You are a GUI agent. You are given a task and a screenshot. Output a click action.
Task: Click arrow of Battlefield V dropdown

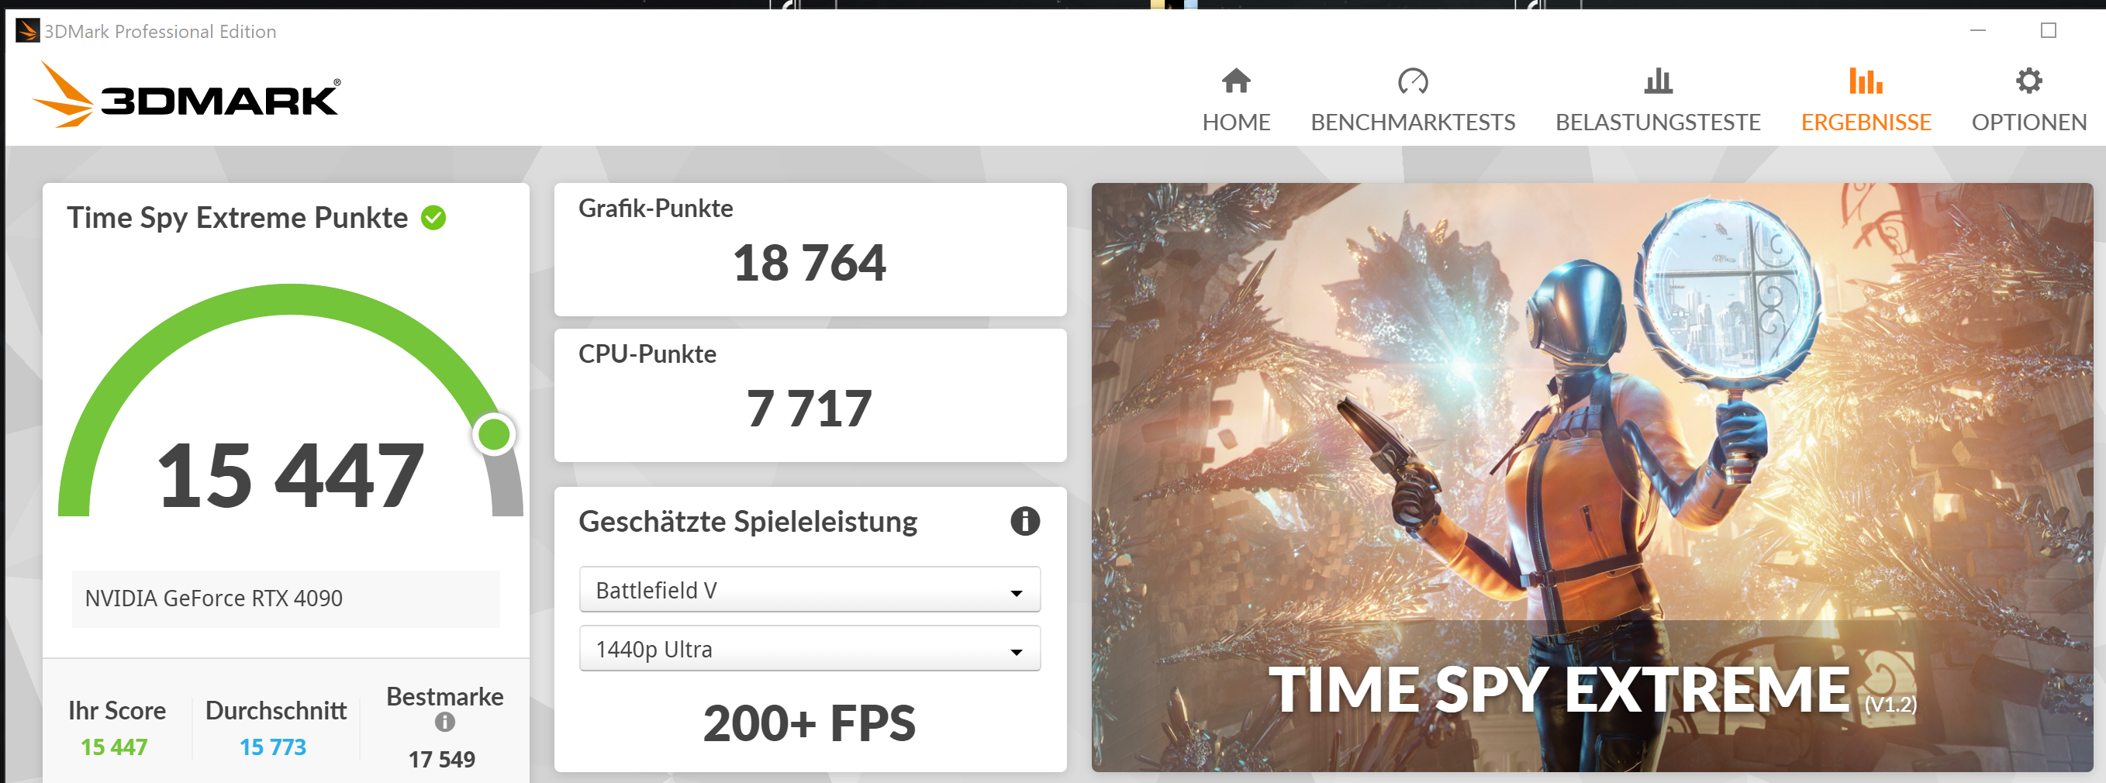1017,592
